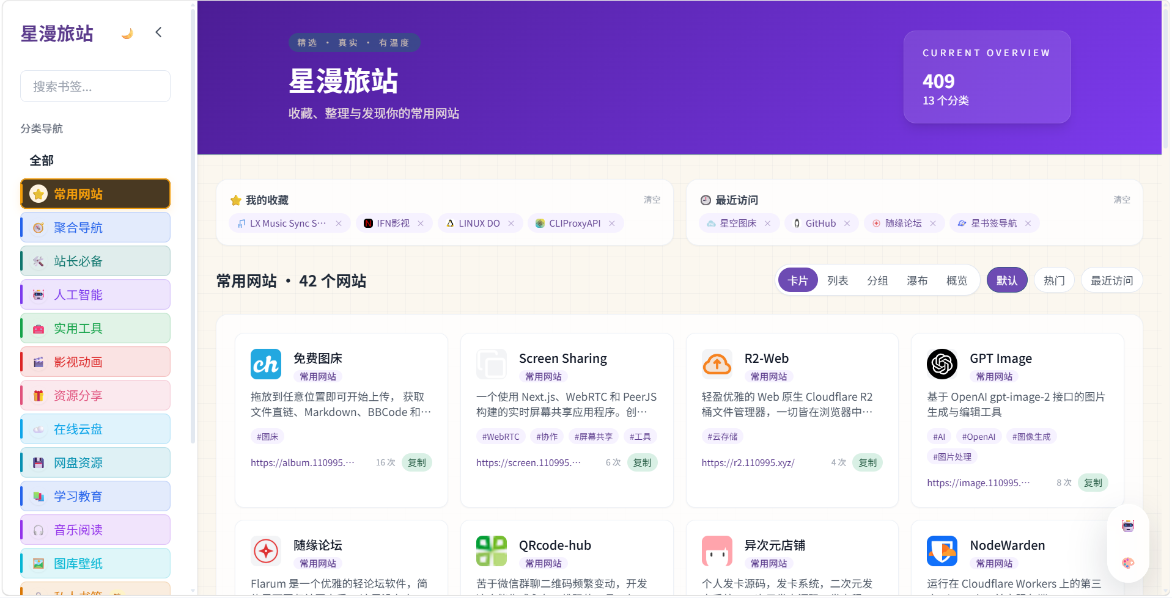The image size is (1172, 598).
Task: Open the https://r2.110995.xyz/ link
Action: tap(748, 463)
